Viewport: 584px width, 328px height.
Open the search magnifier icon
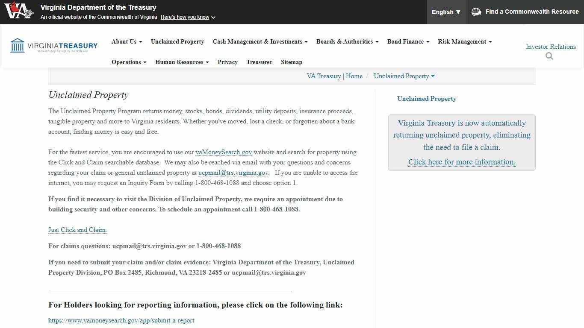coord(549,56)
